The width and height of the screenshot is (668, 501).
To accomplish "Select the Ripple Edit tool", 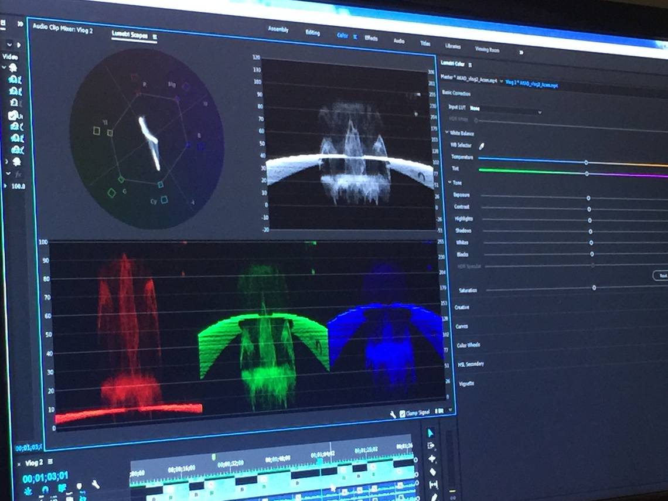I will tap(432, 459).
